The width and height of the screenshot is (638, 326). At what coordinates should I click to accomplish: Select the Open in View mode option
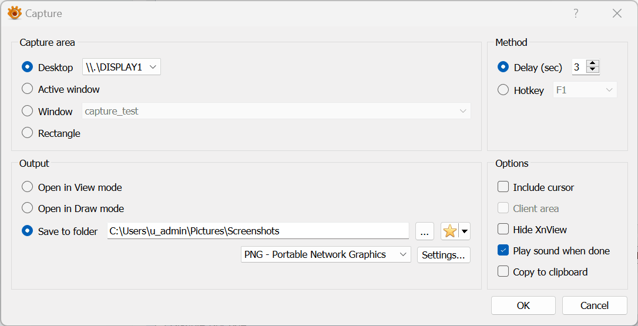tap(28, 187)
